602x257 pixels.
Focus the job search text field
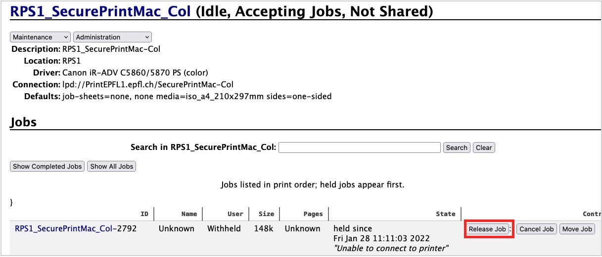(360, 147)
